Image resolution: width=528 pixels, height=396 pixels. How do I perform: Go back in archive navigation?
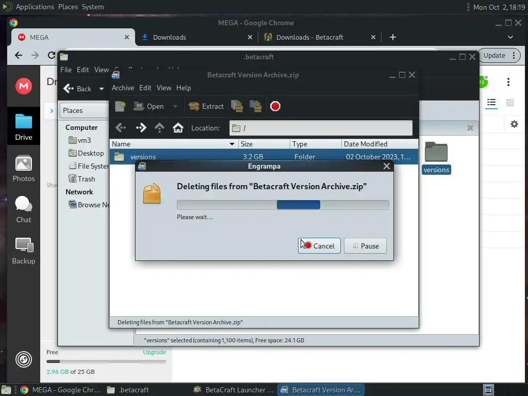[x=121, y=128]
